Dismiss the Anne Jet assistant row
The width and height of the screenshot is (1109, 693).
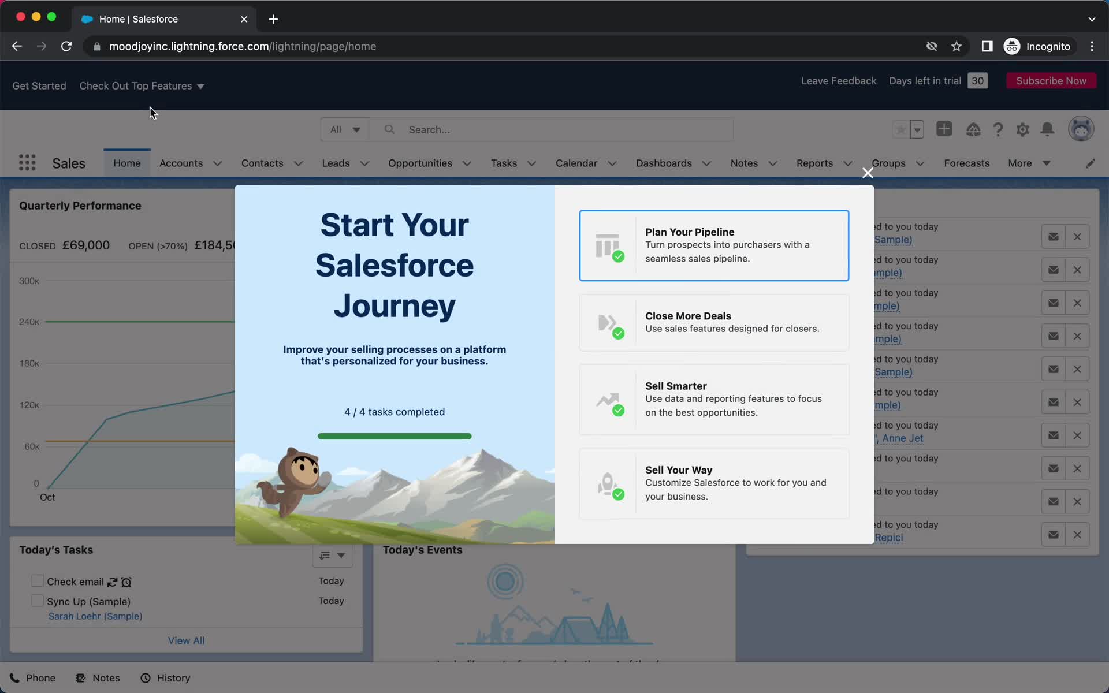tap(1077, 435)
